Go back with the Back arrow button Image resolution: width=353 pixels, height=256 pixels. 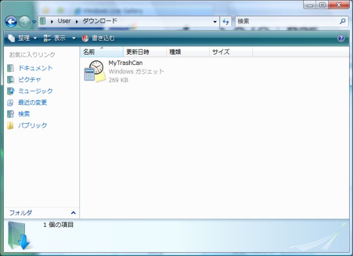point(11,22)
